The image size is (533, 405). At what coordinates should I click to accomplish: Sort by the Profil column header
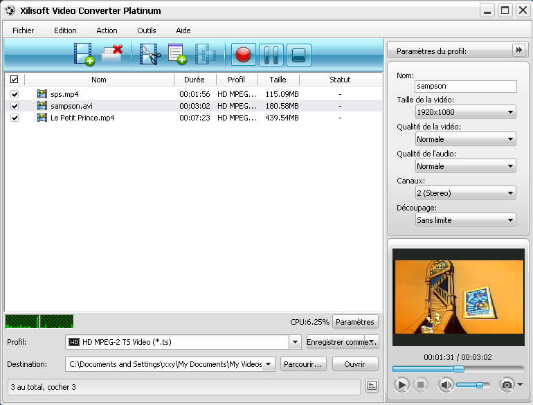pyautogui.click(x=236, y=80)
